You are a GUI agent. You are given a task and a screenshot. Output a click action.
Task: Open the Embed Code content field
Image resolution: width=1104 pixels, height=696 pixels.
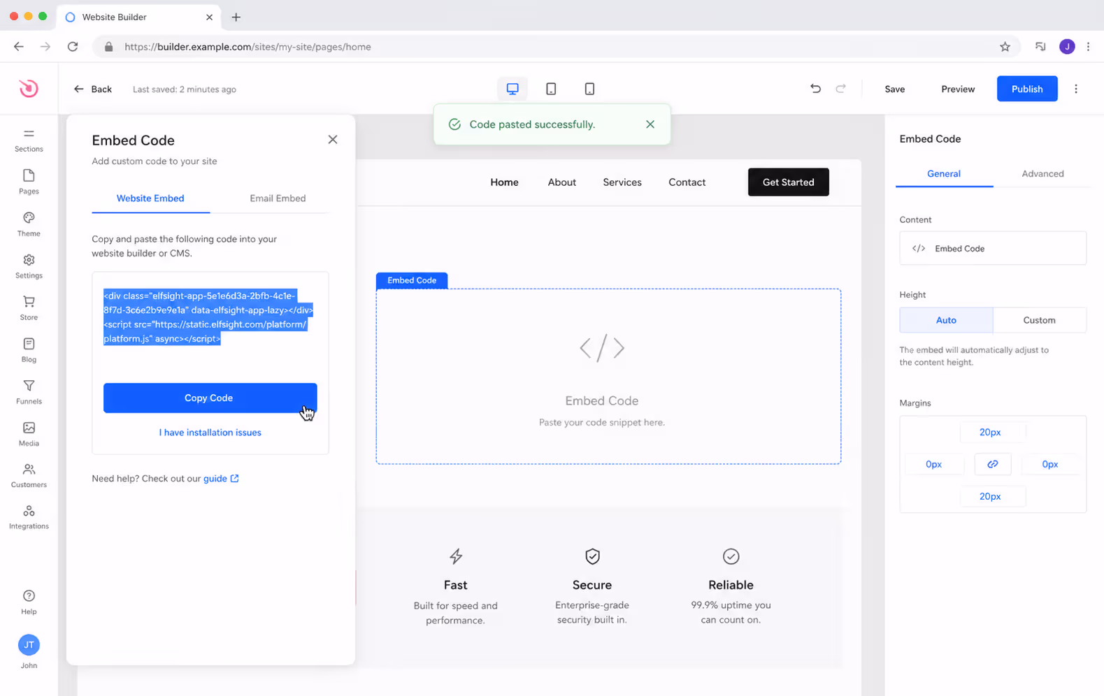993,248
